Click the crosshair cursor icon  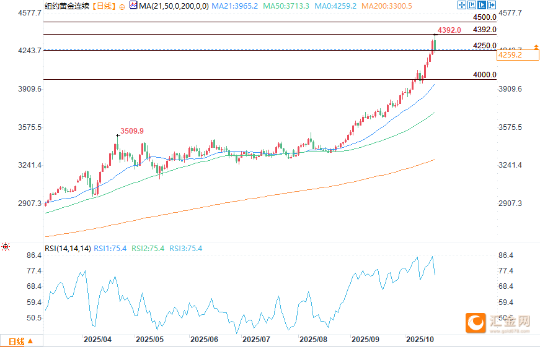(462, 5)
